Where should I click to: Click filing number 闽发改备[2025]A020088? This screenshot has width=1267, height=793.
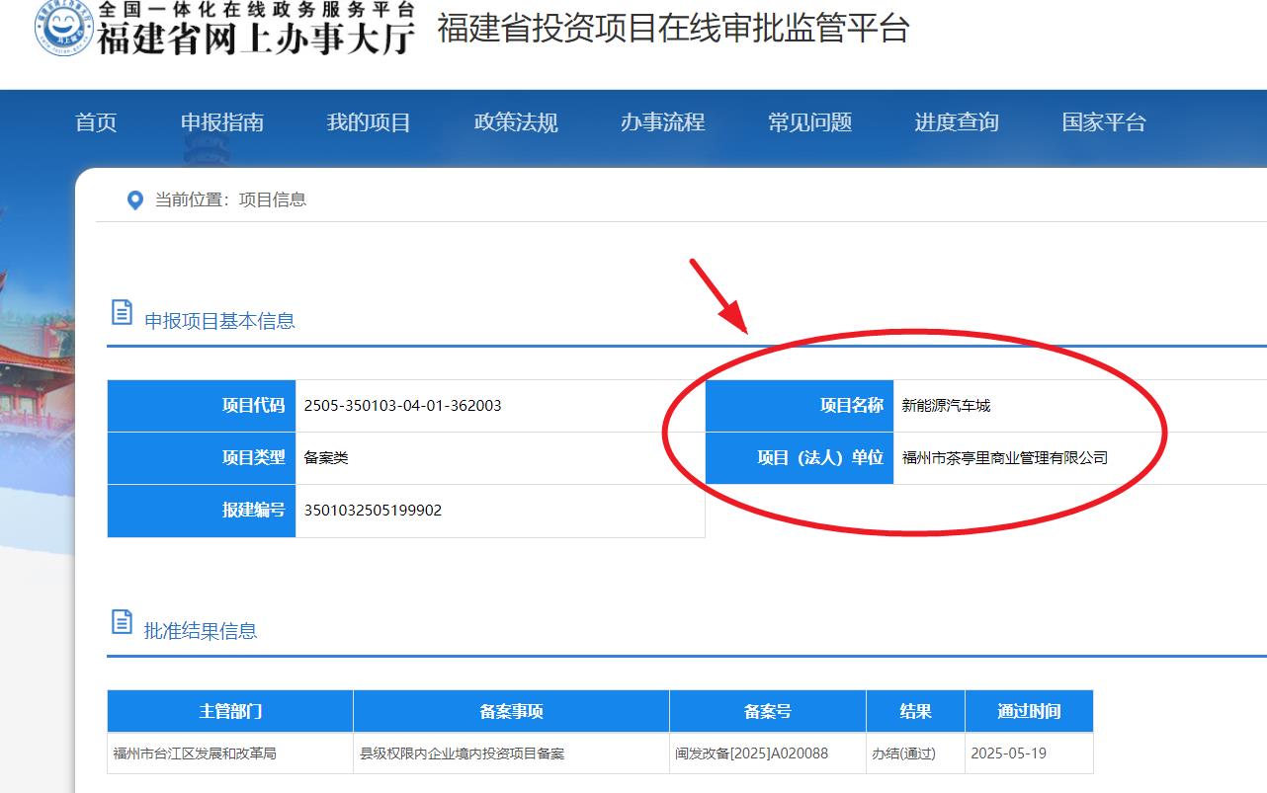[752, 753]
